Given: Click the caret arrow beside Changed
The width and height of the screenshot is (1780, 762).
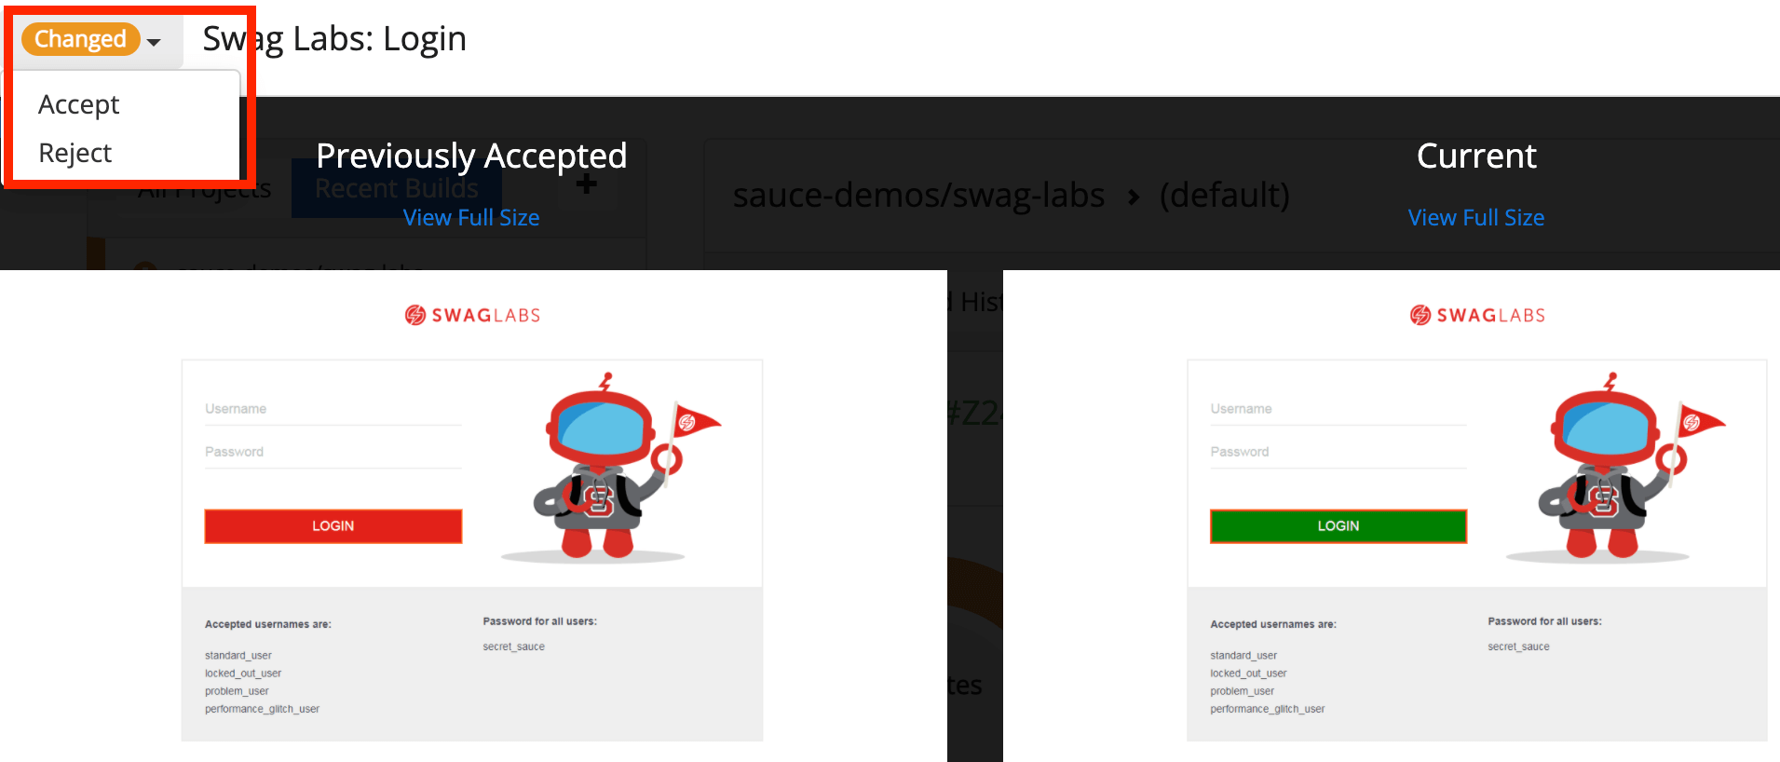Looking at the screenshot, I should [x=154, y=42].
